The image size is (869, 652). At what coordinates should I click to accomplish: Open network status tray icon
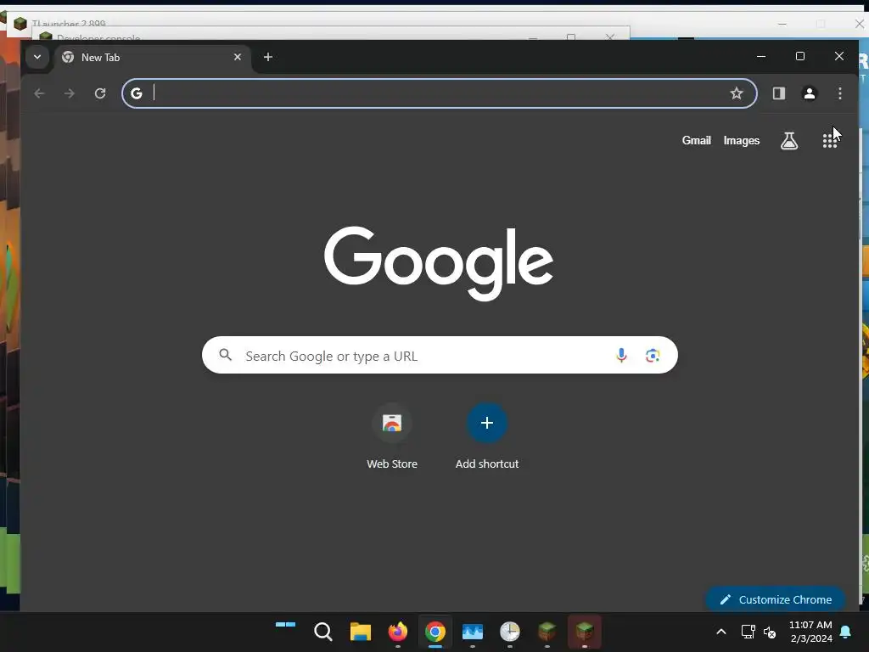pyautogui.click(x=748, y=632)
